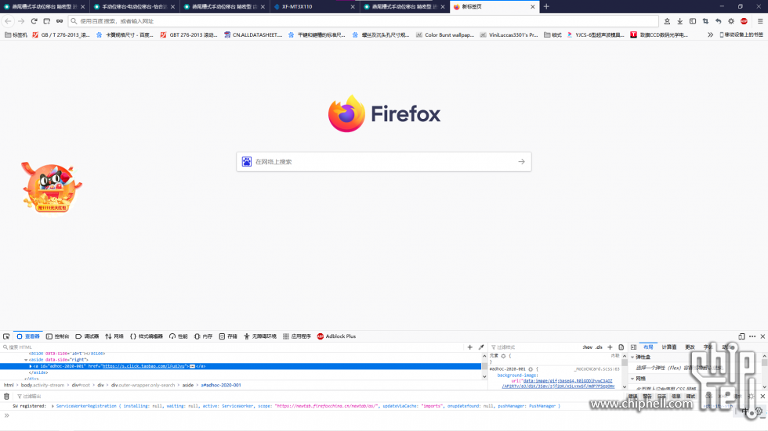Collapse the 弹性盒 Flexbox section
The height and width of the screenshot is (431, 768).
click(632, 357)
